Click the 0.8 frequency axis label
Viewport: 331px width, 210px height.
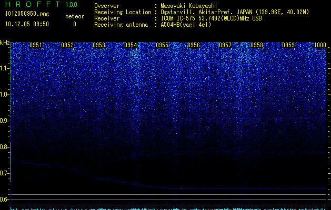[4, 147]
